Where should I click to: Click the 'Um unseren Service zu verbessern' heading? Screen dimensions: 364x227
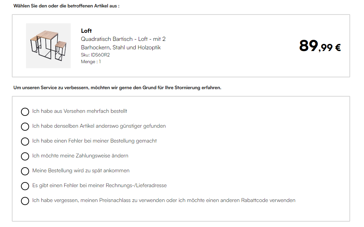click(117, 87)
